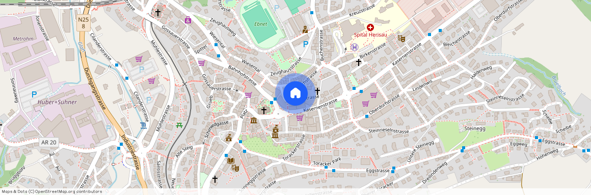Click the Sonnauweg label
The height and width of the screenshot is (195, 591).
click(x=14, y=90)
